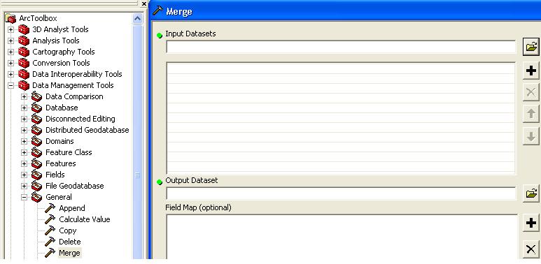The image size is (541, 264).
Task: Select the Calculate Value tool label
Action: click(x=85, y=219)
